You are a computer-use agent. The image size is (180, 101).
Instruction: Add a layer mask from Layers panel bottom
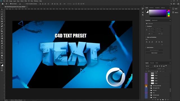158,100
